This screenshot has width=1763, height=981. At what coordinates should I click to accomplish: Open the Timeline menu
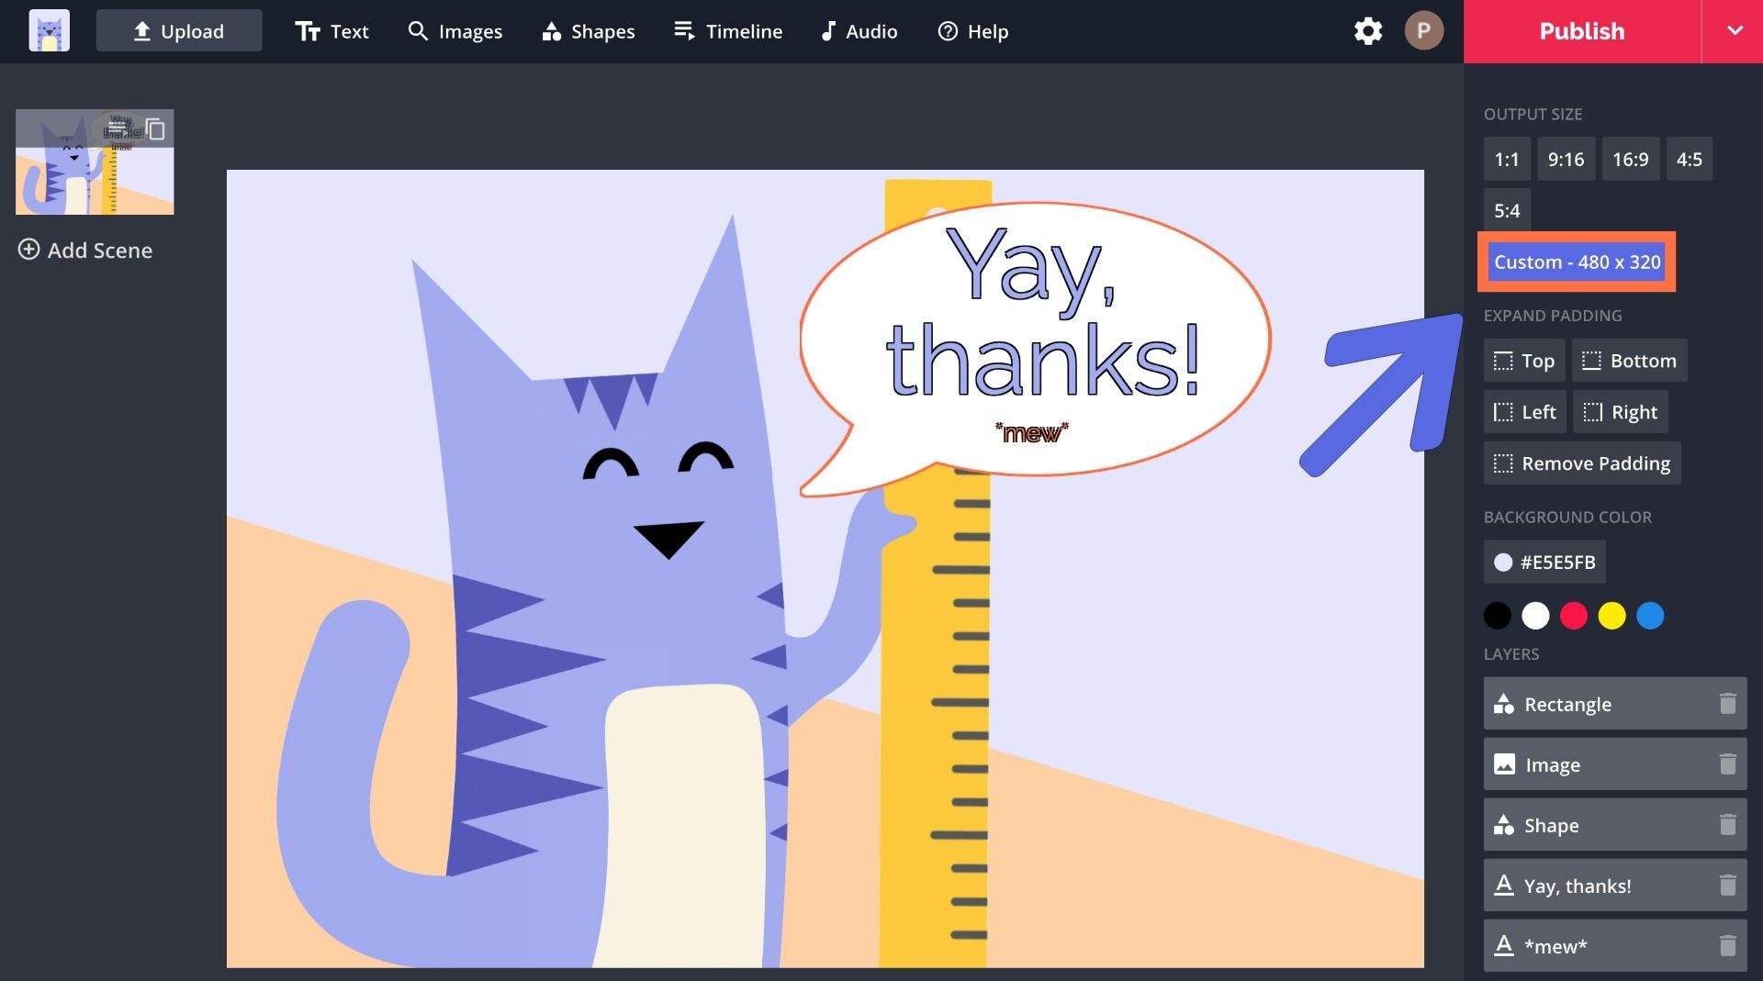(x=727, y=31)
